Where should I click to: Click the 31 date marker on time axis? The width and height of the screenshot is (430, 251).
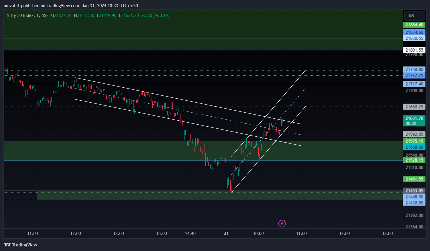tap(226, 234)
